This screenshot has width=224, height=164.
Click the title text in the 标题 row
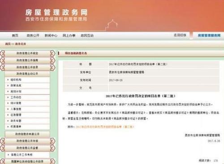(138, 64)
